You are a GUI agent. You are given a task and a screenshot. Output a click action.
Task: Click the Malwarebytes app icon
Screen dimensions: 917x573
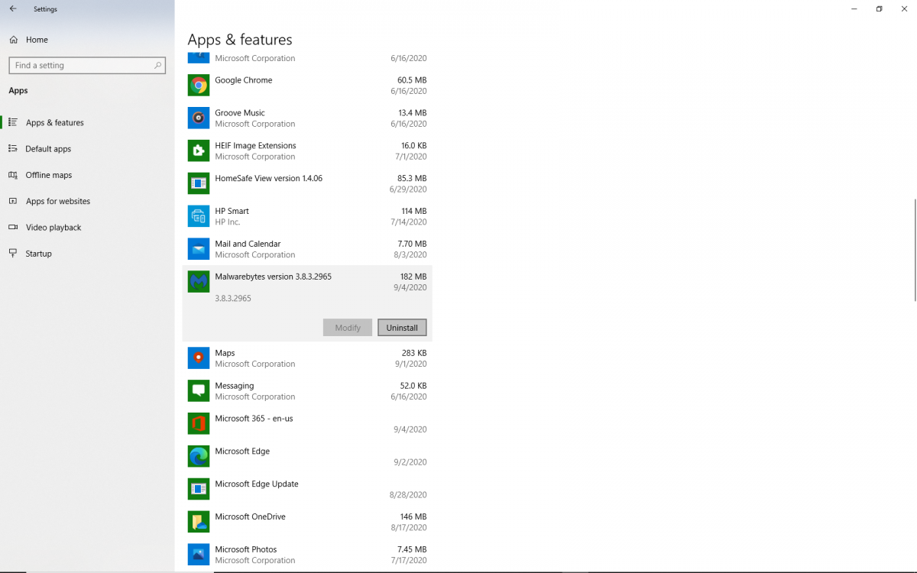(x=199, y=282)
